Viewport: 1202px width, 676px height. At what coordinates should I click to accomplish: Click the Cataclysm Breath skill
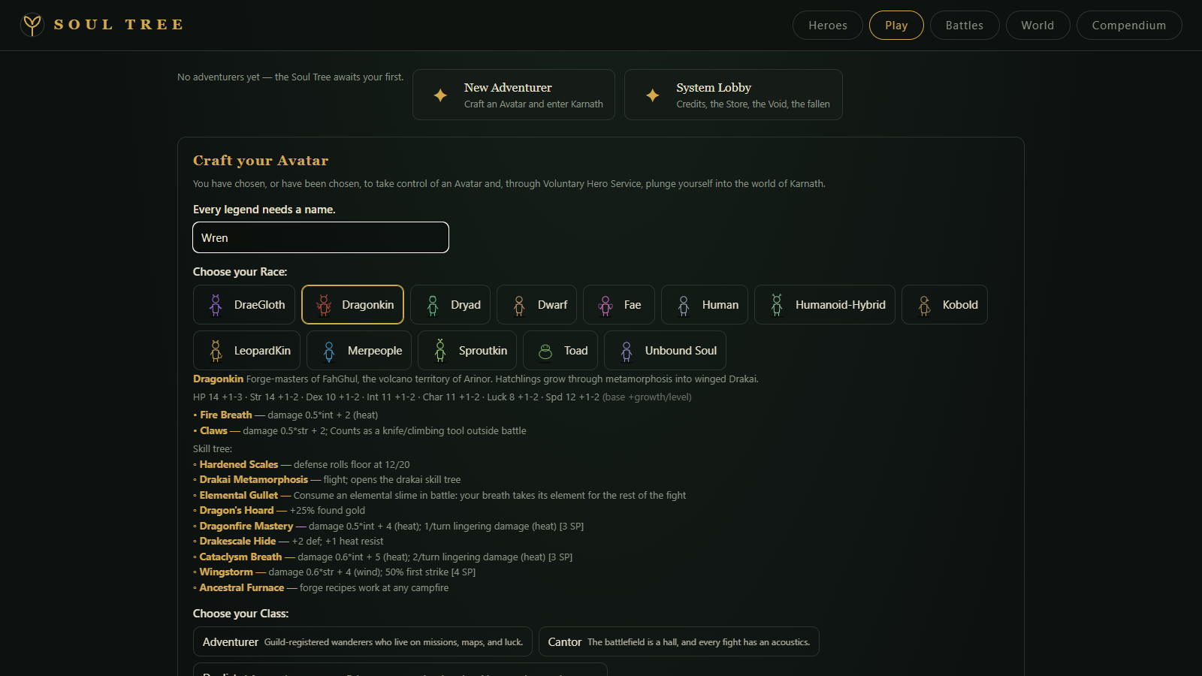point(240,557)
